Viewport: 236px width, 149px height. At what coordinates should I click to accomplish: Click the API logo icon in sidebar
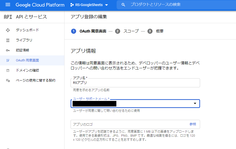point(8,17)
